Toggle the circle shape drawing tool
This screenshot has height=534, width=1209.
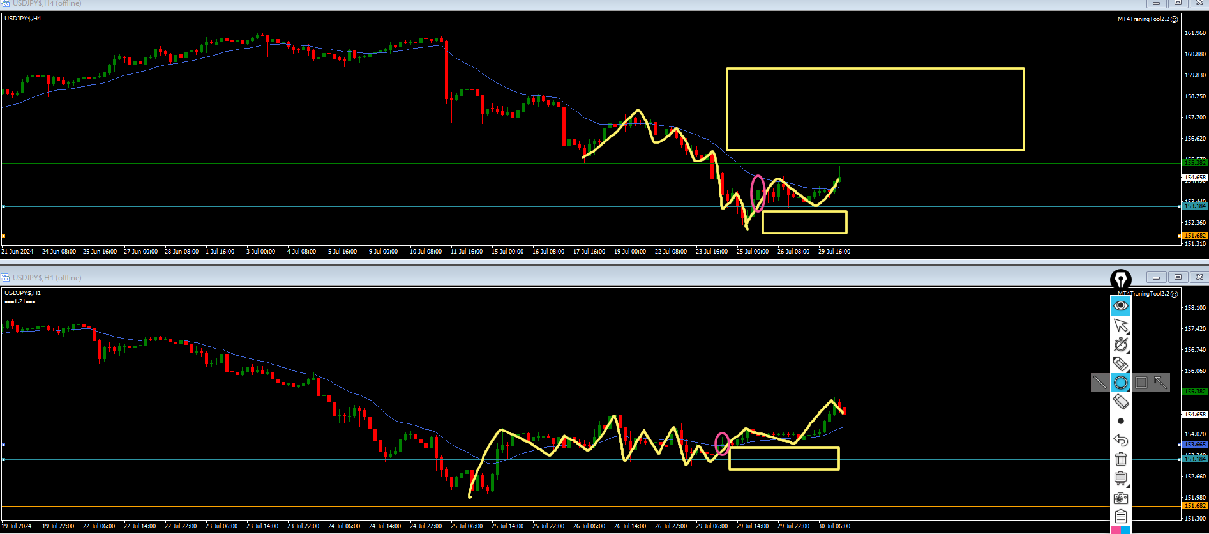click(1120, 383)
